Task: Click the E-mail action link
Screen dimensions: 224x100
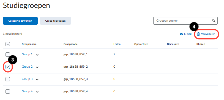Action: pyautogui.click(x=185, y=34)
